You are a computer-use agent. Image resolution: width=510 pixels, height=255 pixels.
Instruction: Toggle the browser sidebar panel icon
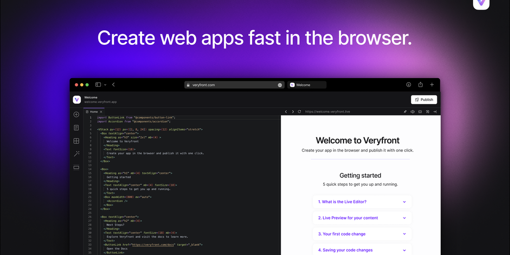pos(98,85)
